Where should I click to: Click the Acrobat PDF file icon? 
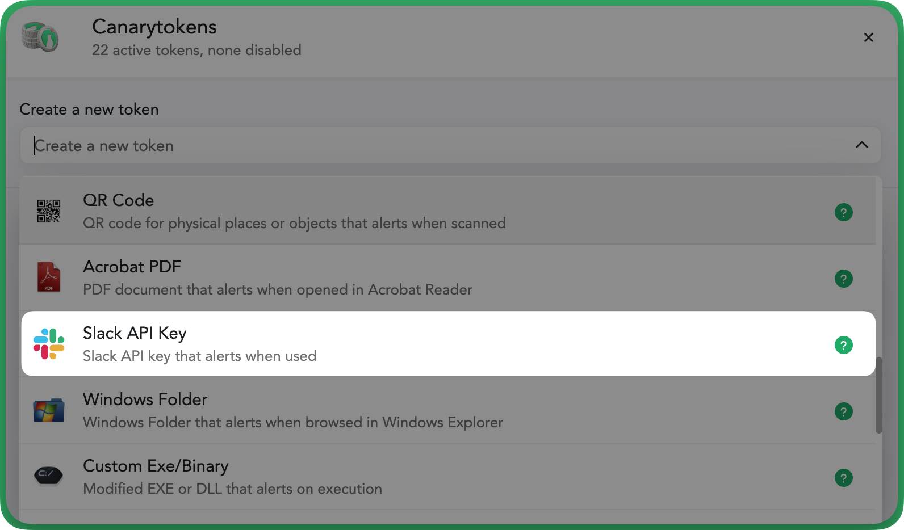pyautogui.click(x=49, y=277)
